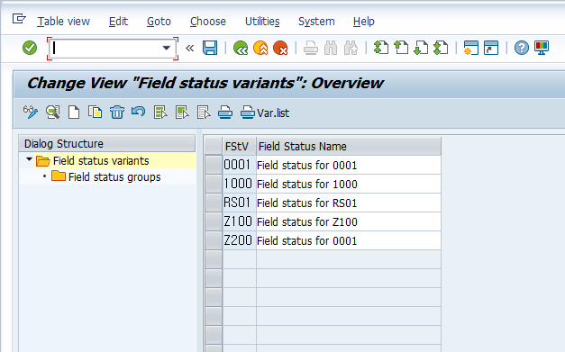Click FStV cell Z100
The width and height of the screenshot is (565, 352).
coord(240,221)
